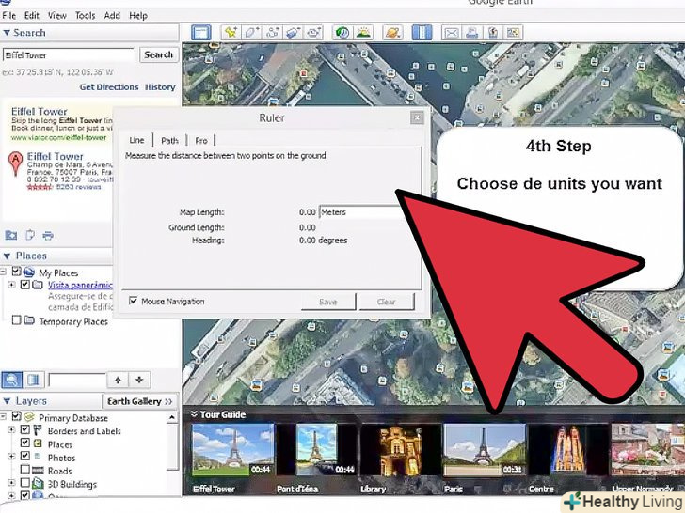The image size is (685, 513).
Task: Check the Temporary Places checkbox
Action: pos(16,321)
